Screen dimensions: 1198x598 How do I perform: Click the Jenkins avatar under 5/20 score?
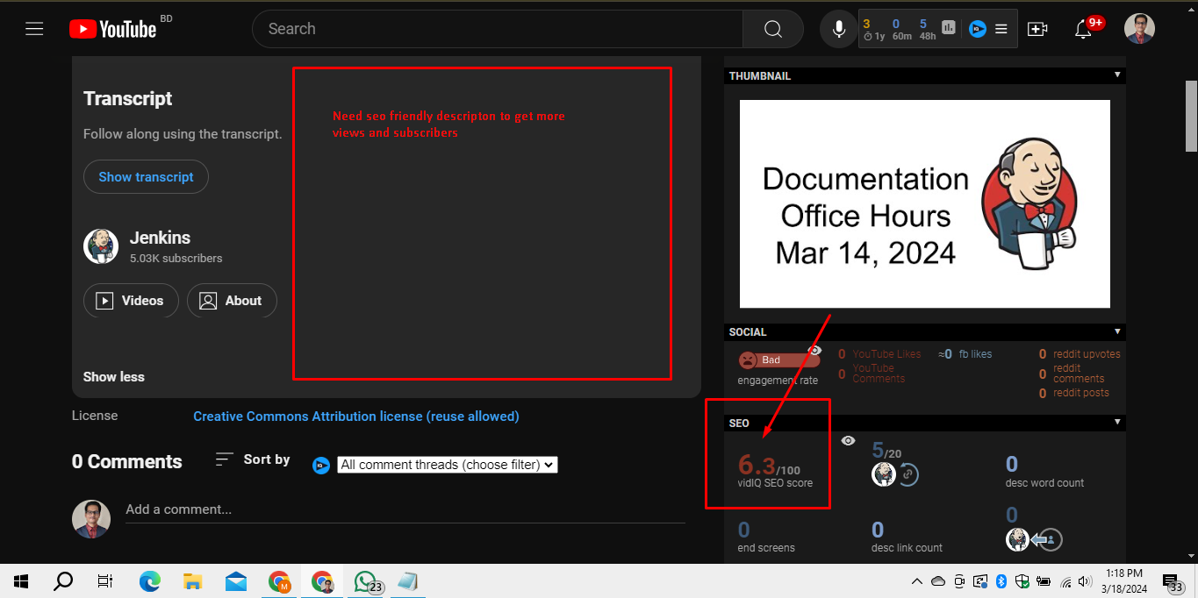click(883, 474)
